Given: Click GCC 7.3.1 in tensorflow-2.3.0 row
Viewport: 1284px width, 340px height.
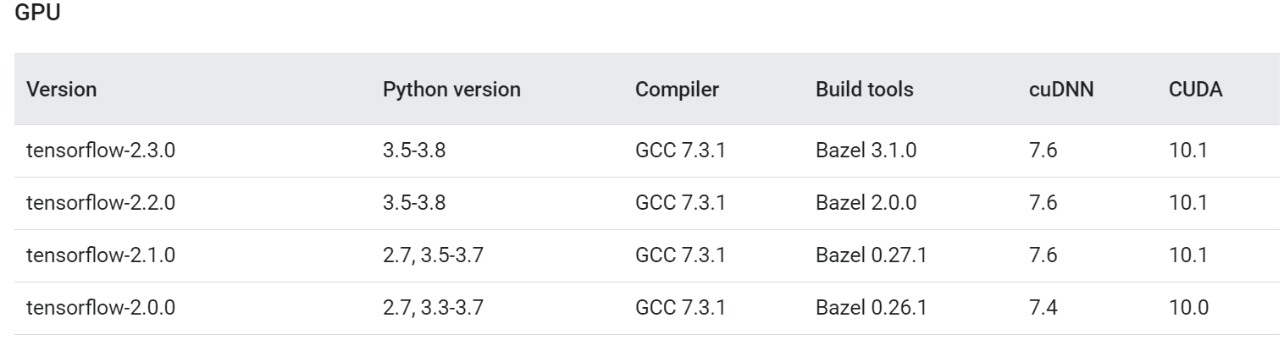Looking at the screenshot, I should coord(680,151).
